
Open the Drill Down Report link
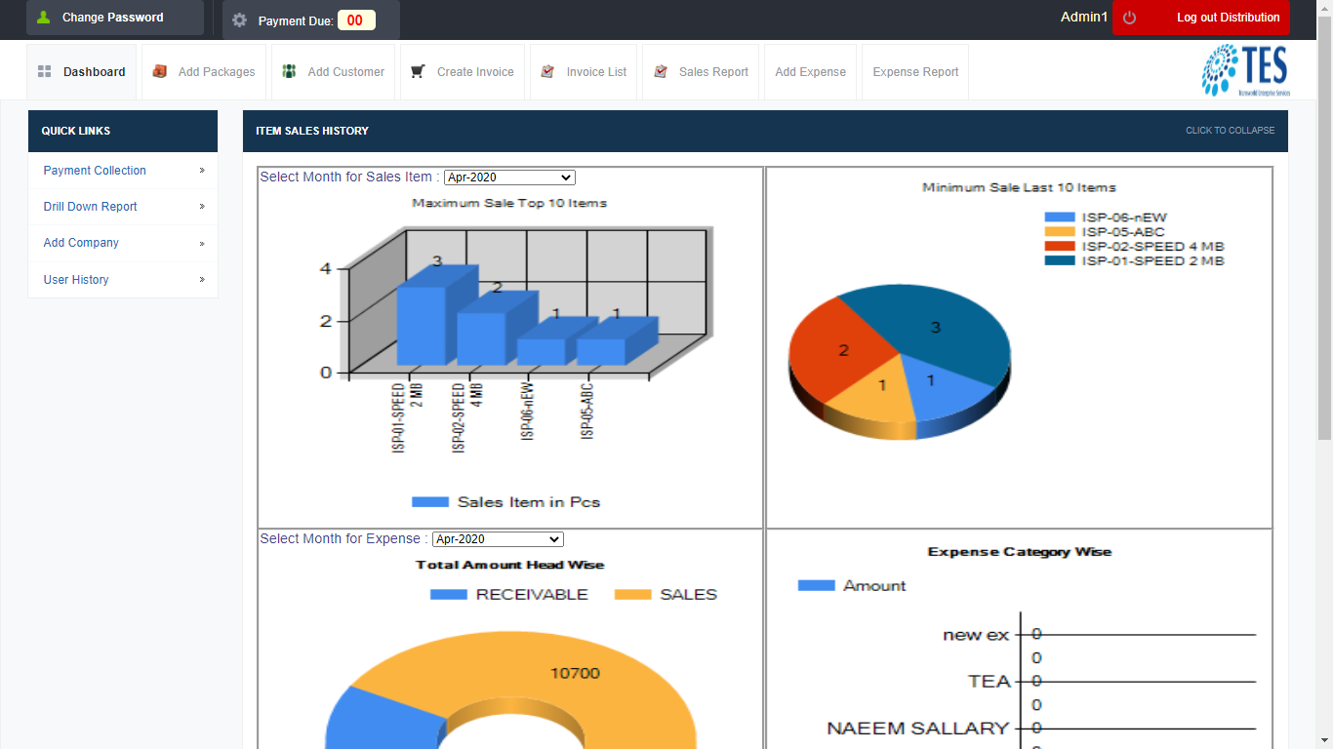click(x=90, y=207)
